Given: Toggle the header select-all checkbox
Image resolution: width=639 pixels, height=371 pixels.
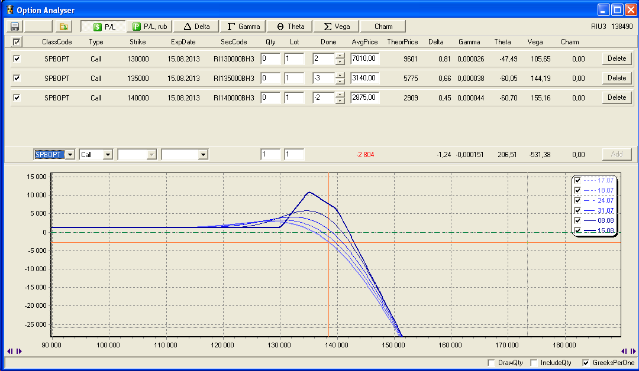Looking at the screenshot, I should tap(17, 42).
